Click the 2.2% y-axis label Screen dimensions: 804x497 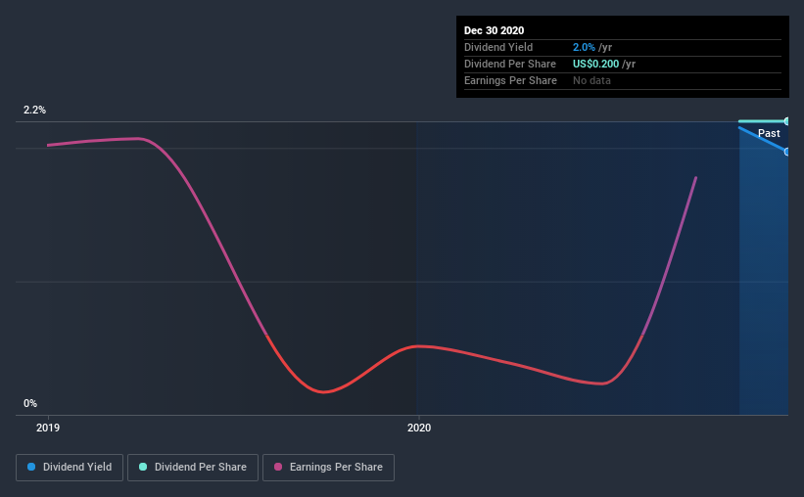coord(34,110)
